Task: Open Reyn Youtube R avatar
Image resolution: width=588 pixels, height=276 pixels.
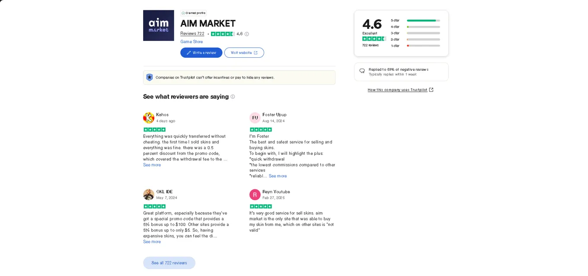Action: 255,194
